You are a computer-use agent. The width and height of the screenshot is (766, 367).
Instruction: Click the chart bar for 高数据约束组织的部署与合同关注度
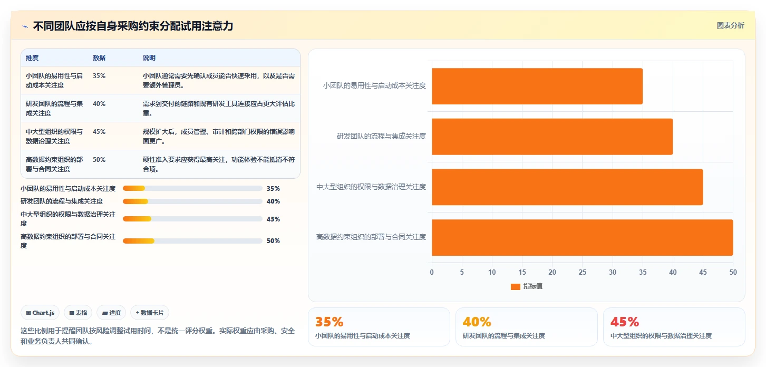(583, 237)
